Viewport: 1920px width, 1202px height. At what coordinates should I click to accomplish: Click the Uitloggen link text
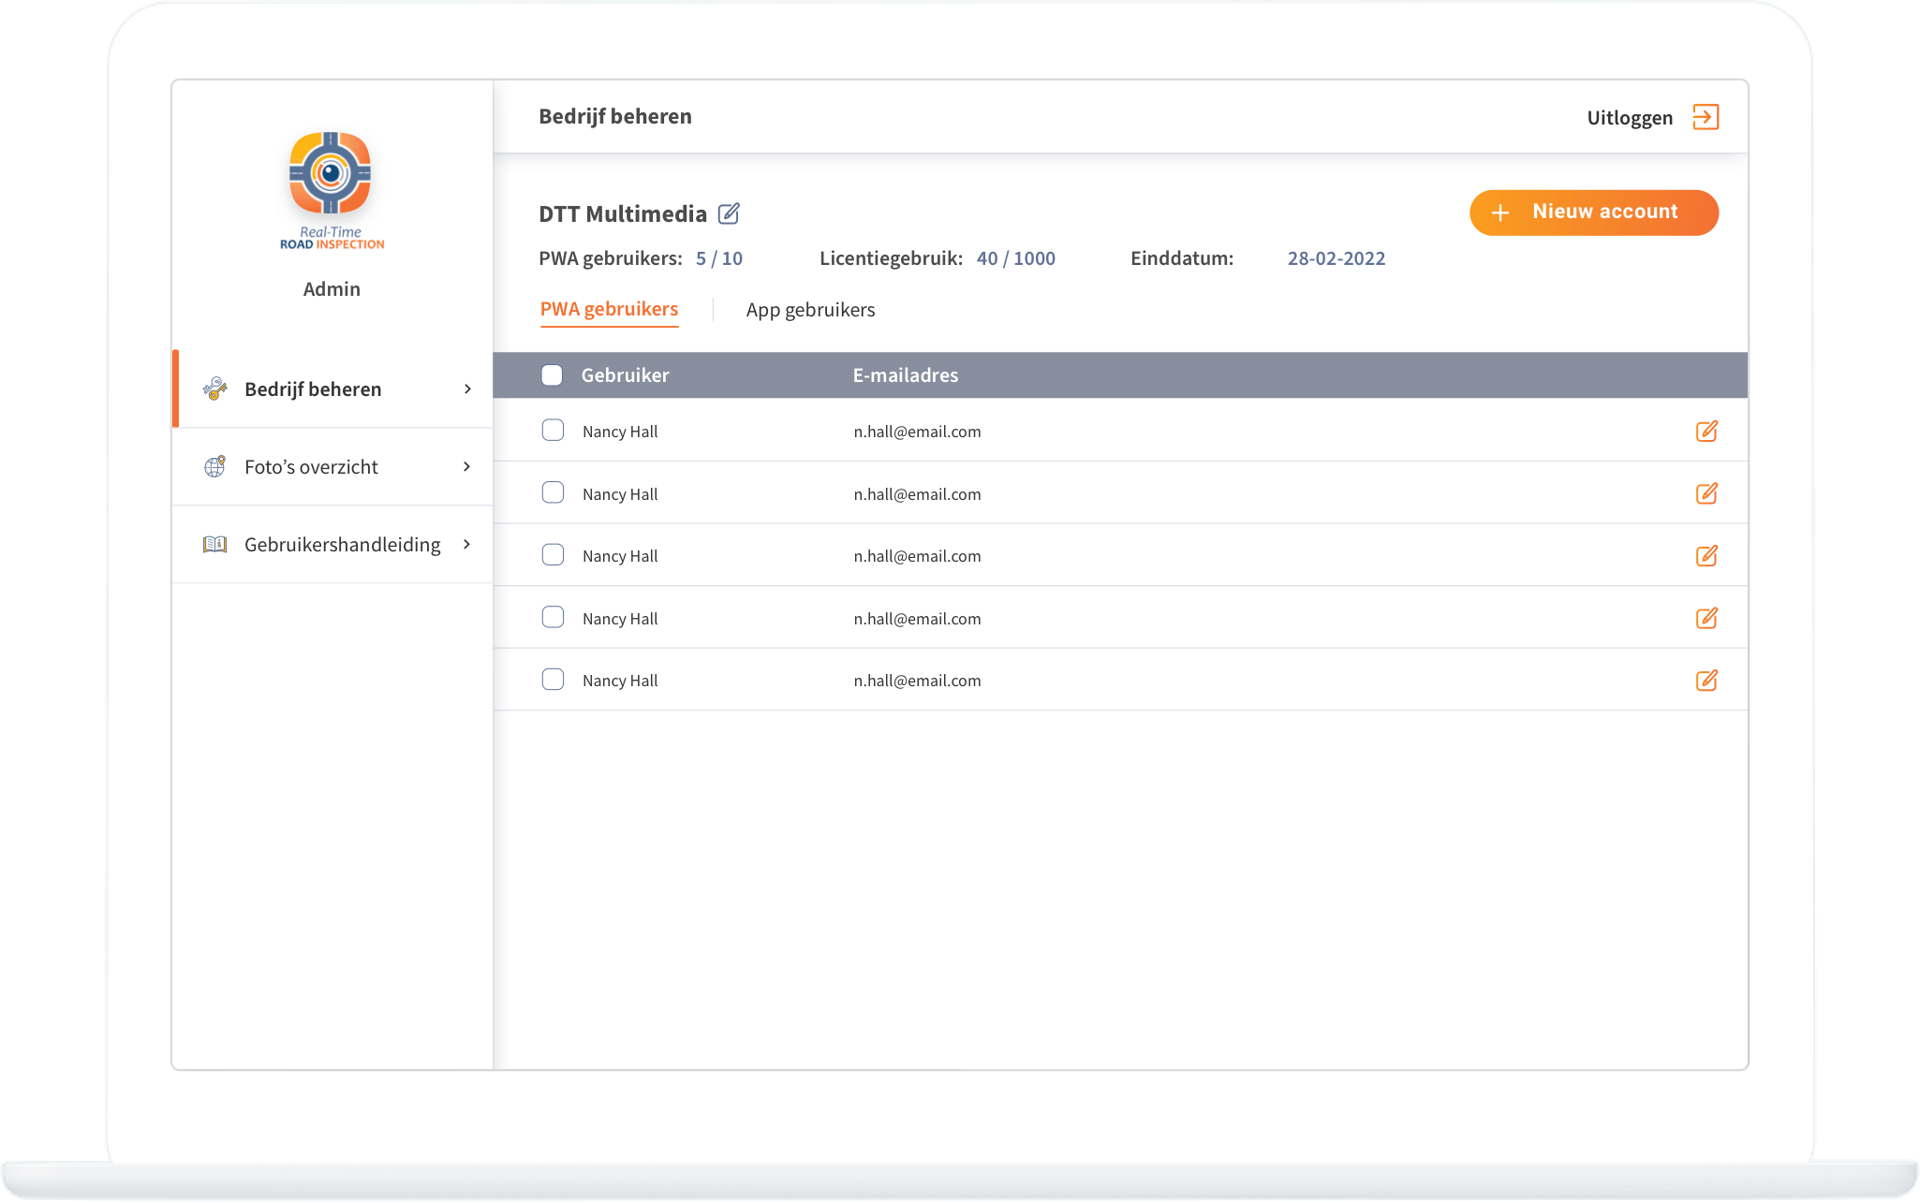click(1630, 118)
